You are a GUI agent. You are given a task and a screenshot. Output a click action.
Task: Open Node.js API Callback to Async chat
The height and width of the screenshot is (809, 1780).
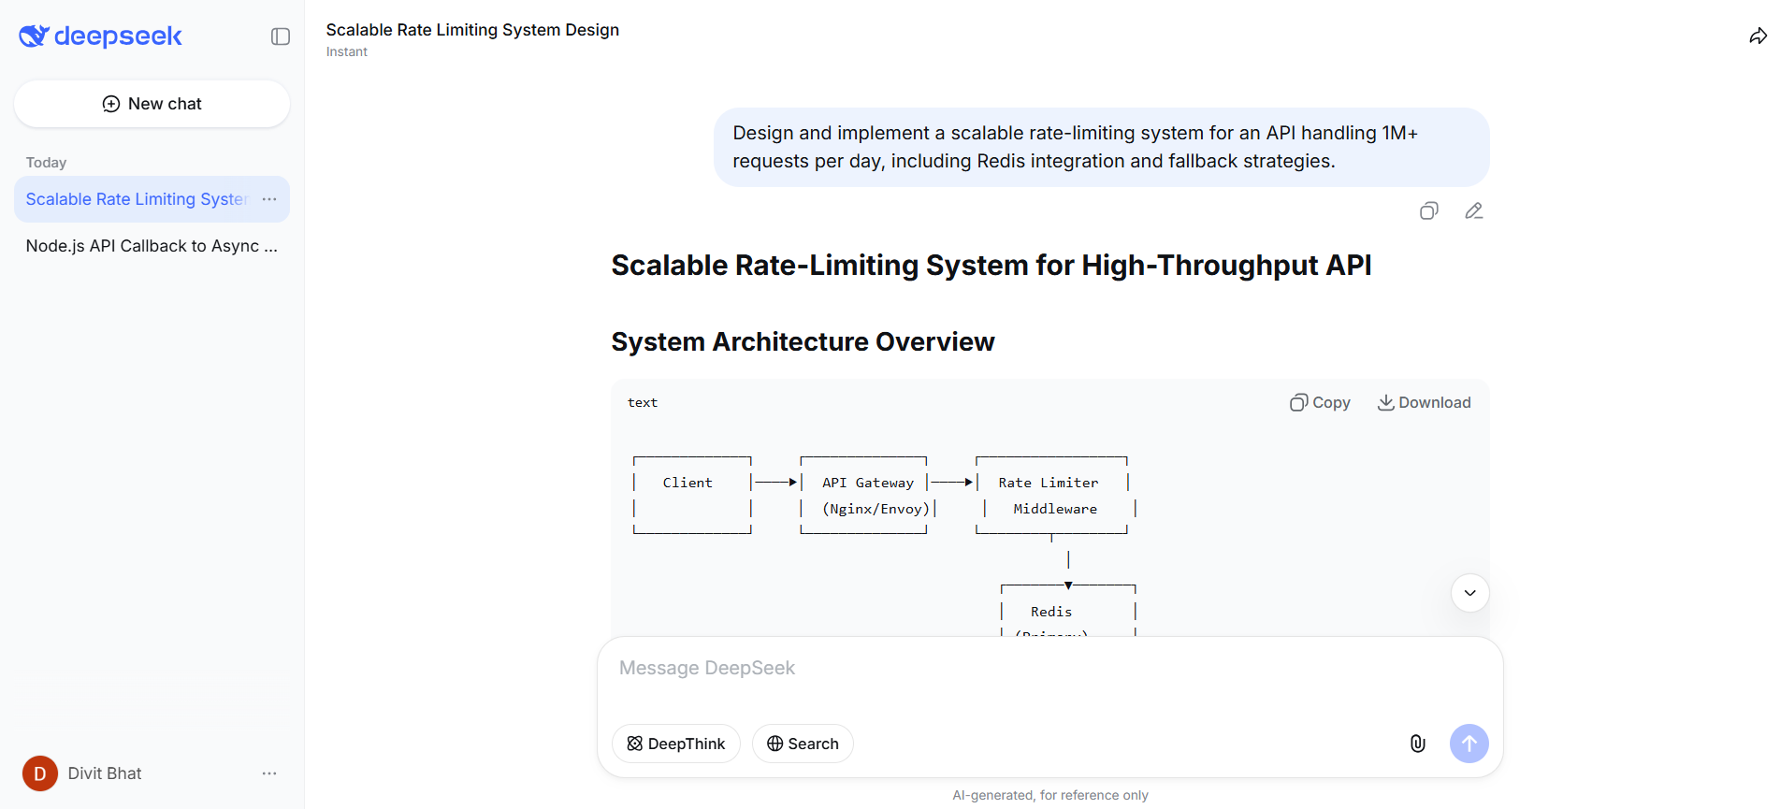[x=152, y=246]
